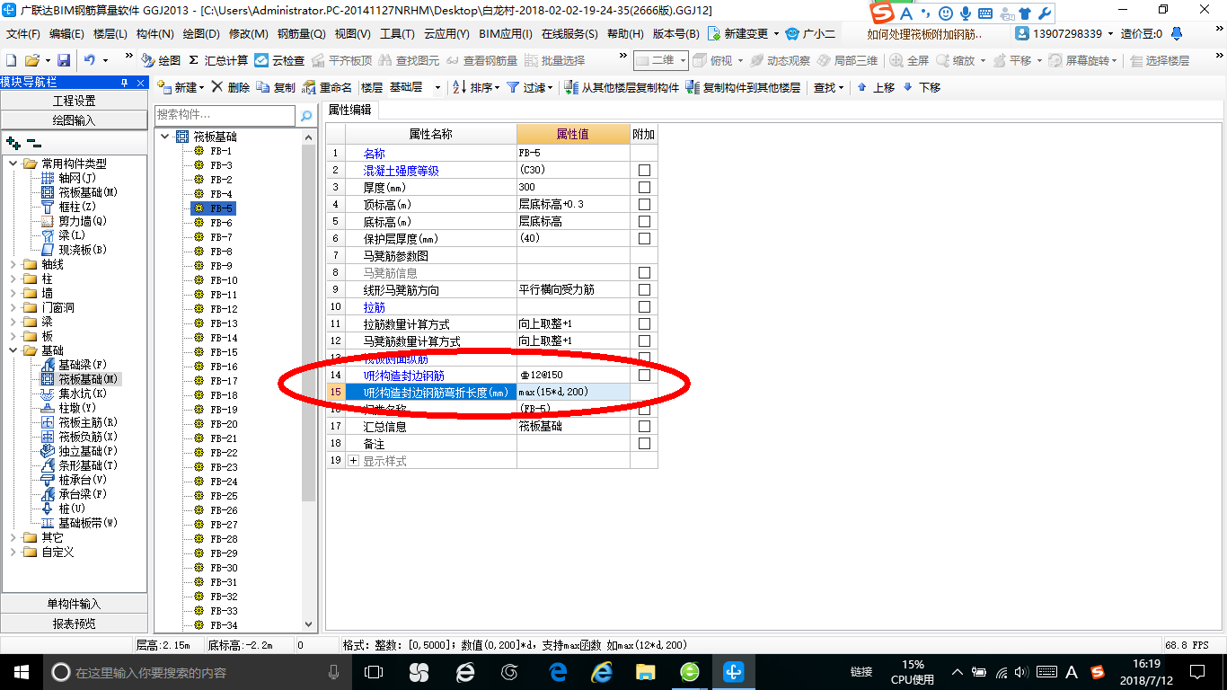Screen dimensions: 1227x690
Task: Click 从其他楼层复制构件 button
Action: (x=622, y=87)
